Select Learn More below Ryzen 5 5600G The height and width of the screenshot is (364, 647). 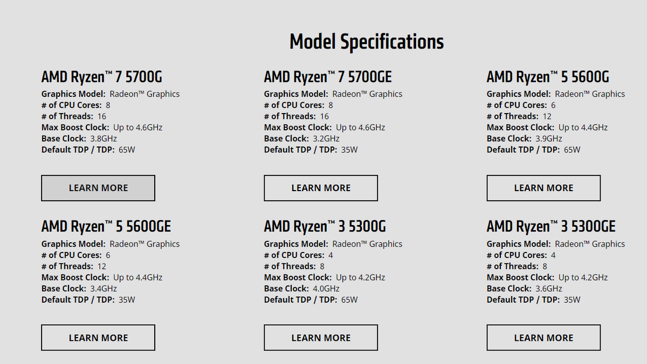click(543, 188)
